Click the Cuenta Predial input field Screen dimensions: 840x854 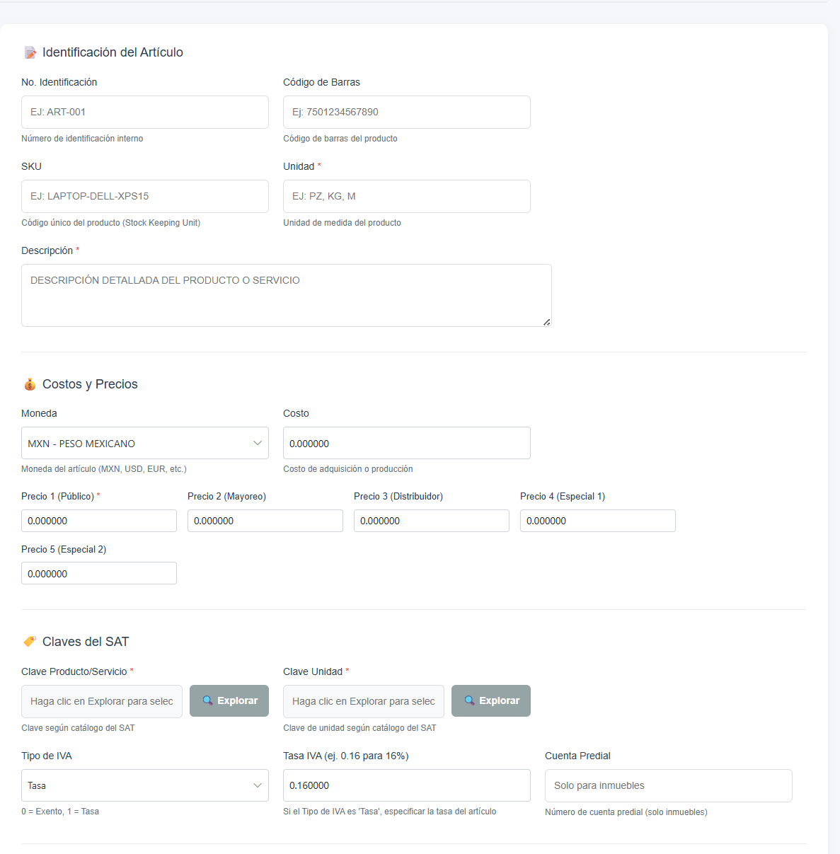click(x=668, y=785)
